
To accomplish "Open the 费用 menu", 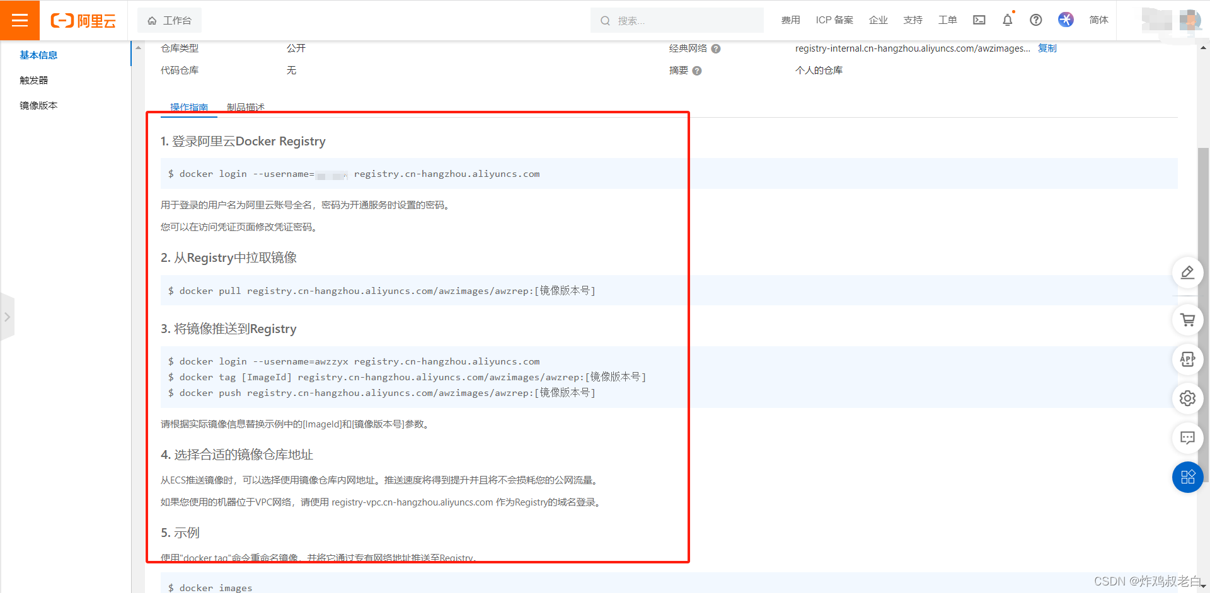I will click(790, 20).
